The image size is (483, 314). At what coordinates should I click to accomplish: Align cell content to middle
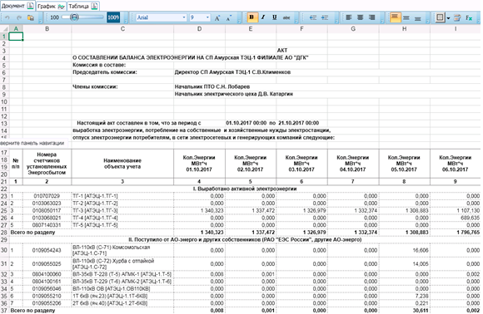(406, 17)
